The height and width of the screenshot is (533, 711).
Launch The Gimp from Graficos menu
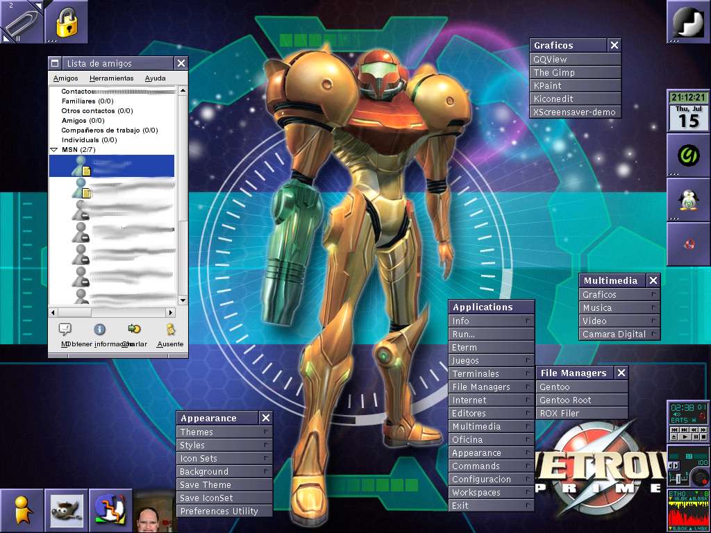575,72
